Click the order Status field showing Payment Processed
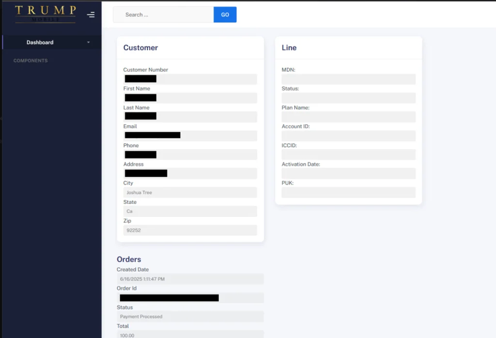The height and width of the screenshot is (338, 496). (x=190, y=317)
